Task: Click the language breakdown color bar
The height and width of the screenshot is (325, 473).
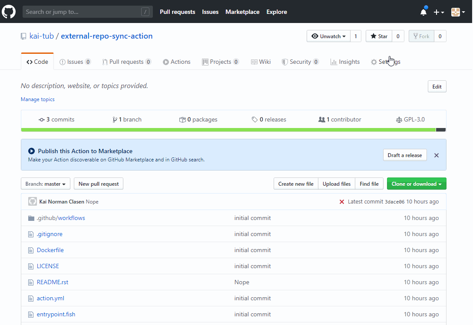Action: (x=228, y=130)
